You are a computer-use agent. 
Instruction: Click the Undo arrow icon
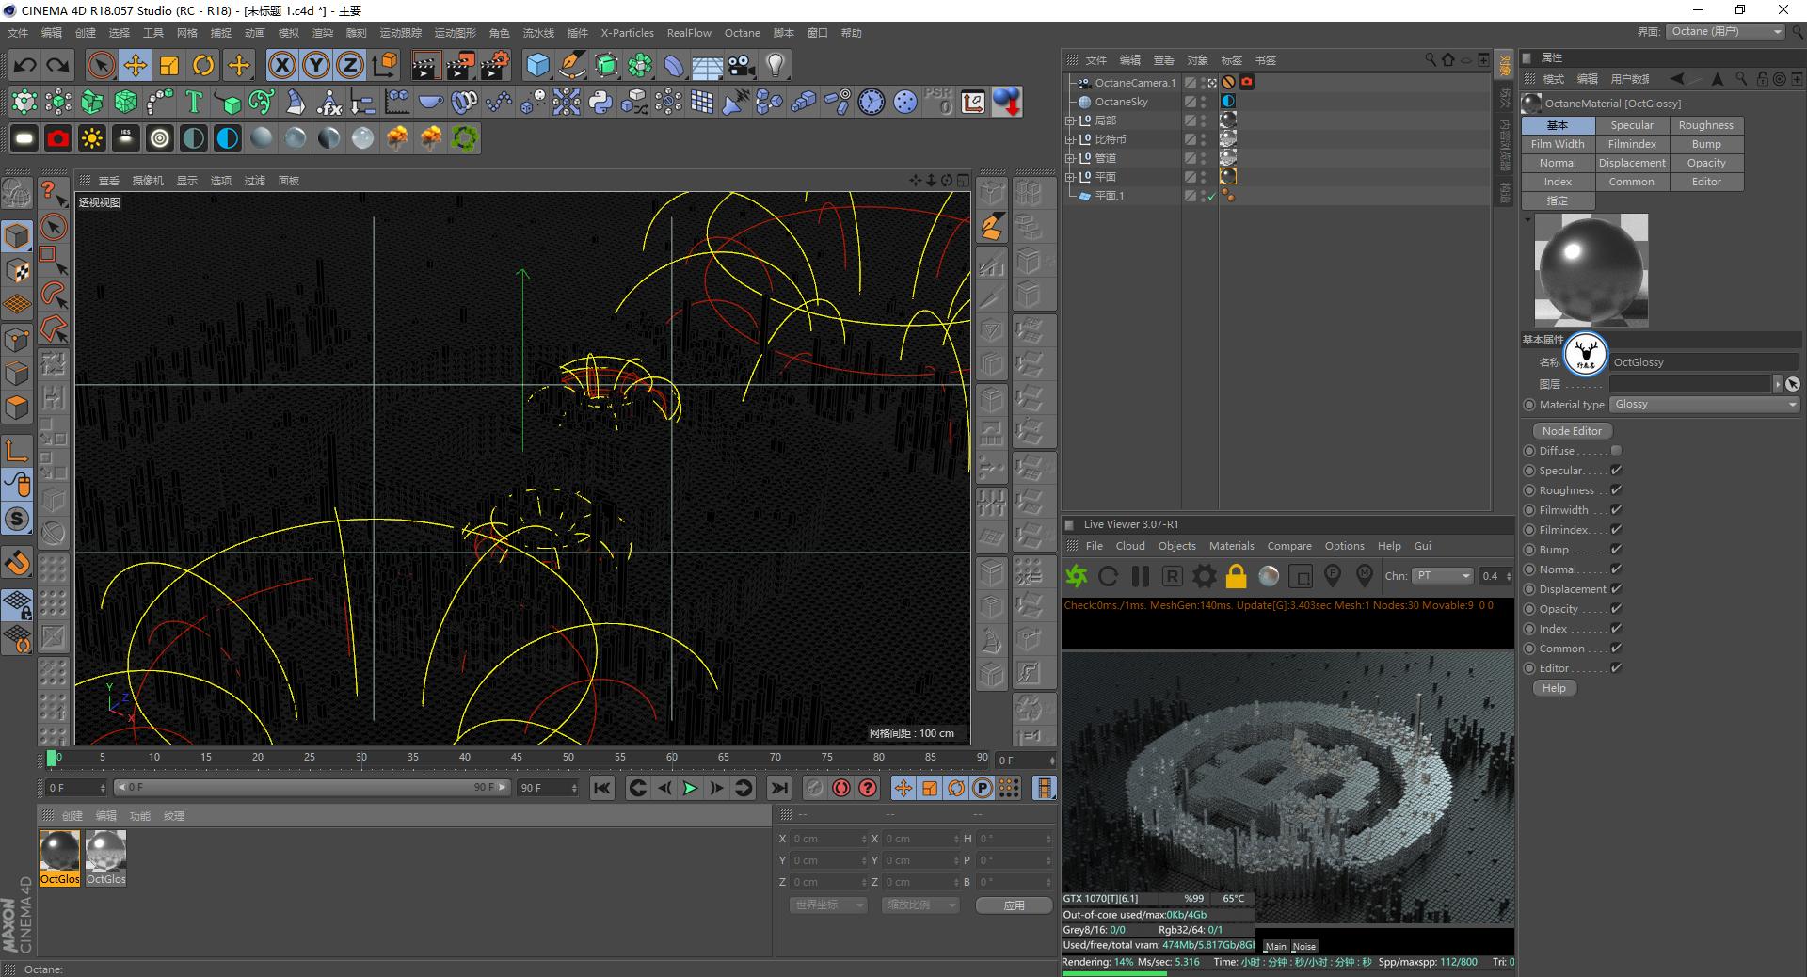[x=24, y=65]
